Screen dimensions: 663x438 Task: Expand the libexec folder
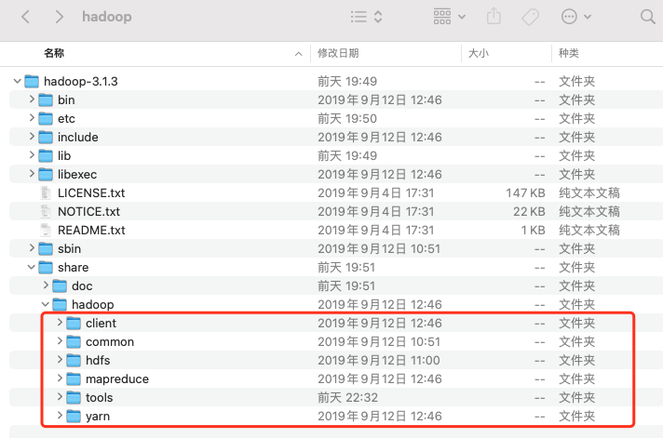pos(32,174)
